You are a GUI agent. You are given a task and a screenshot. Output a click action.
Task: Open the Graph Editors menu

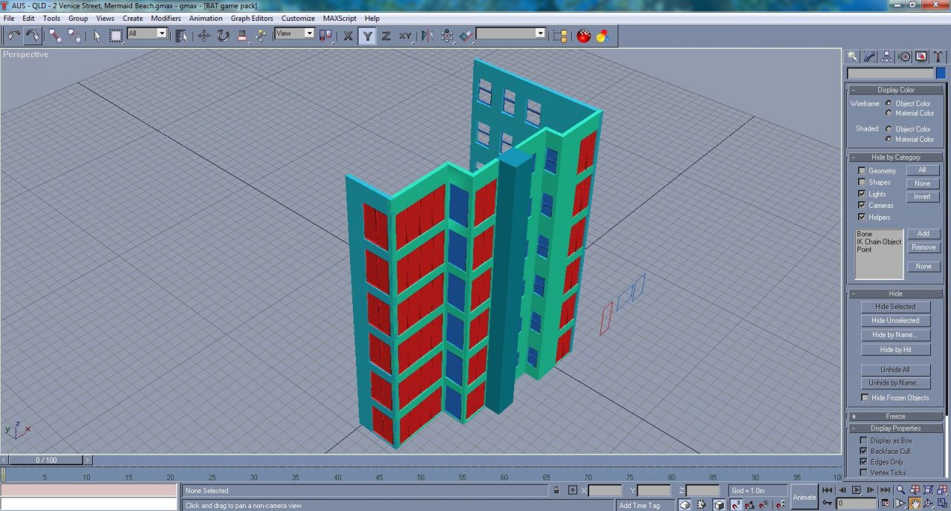pos(252,19)
